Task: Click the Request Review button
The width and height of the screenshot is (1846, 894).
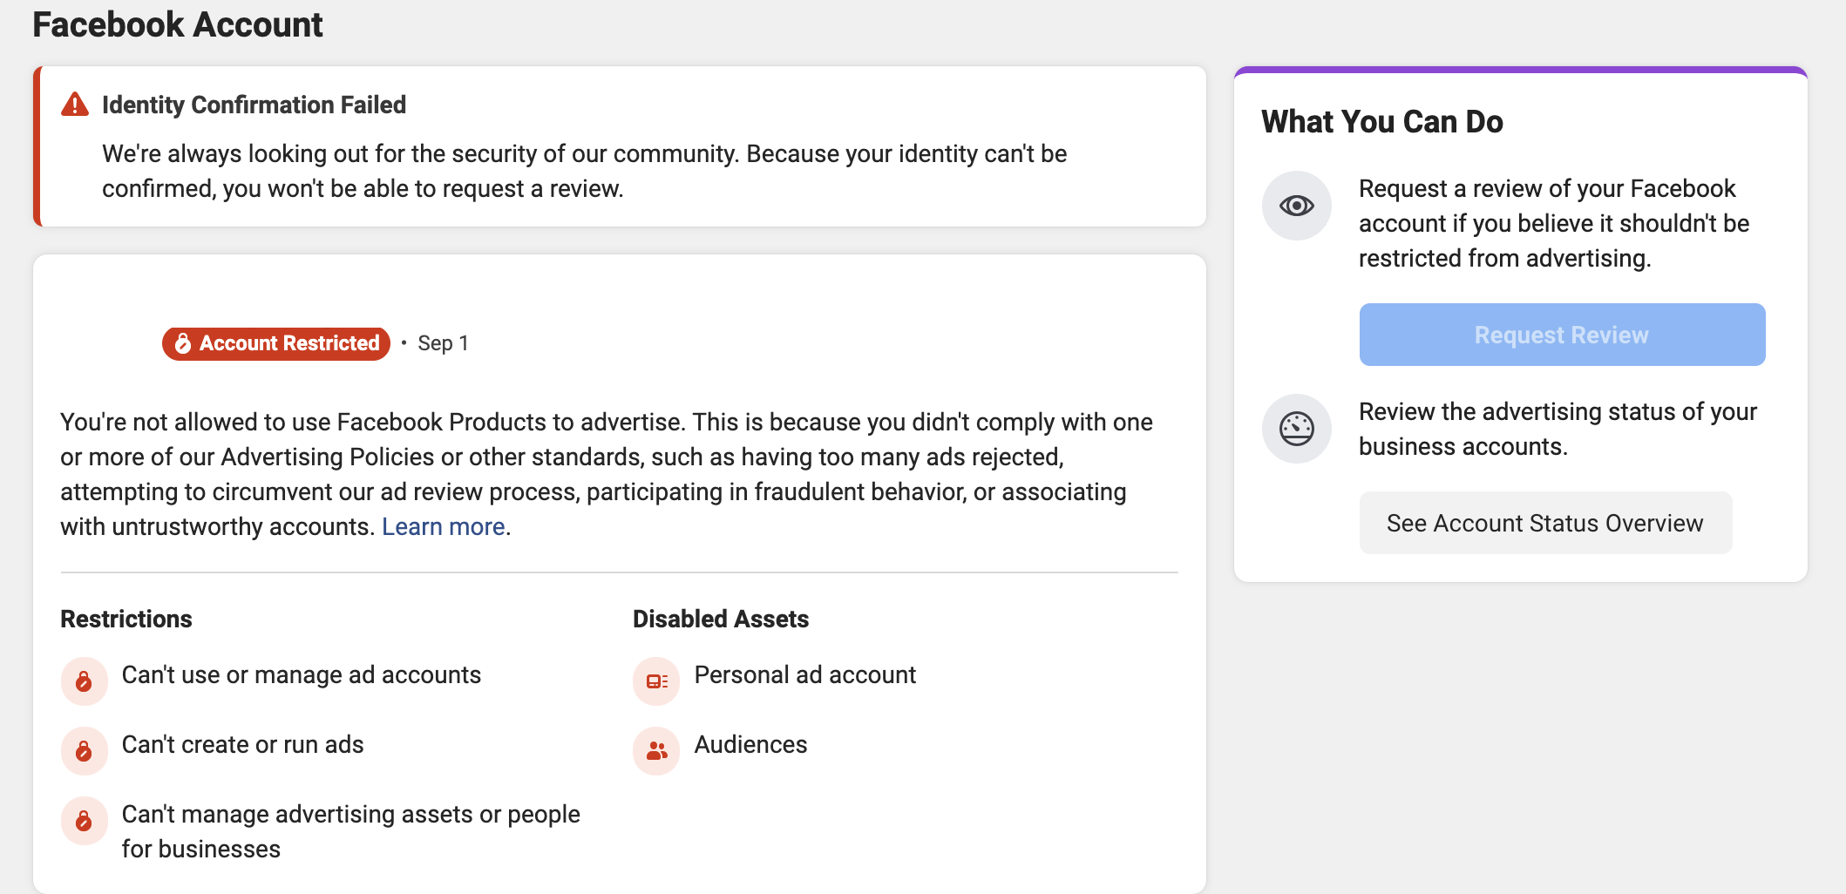Action: pyautogui.click(x=1562, y=335)
